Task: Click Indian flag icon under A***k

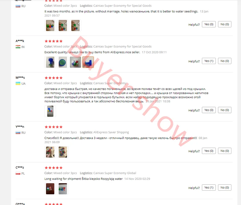Action: (18, 47)
